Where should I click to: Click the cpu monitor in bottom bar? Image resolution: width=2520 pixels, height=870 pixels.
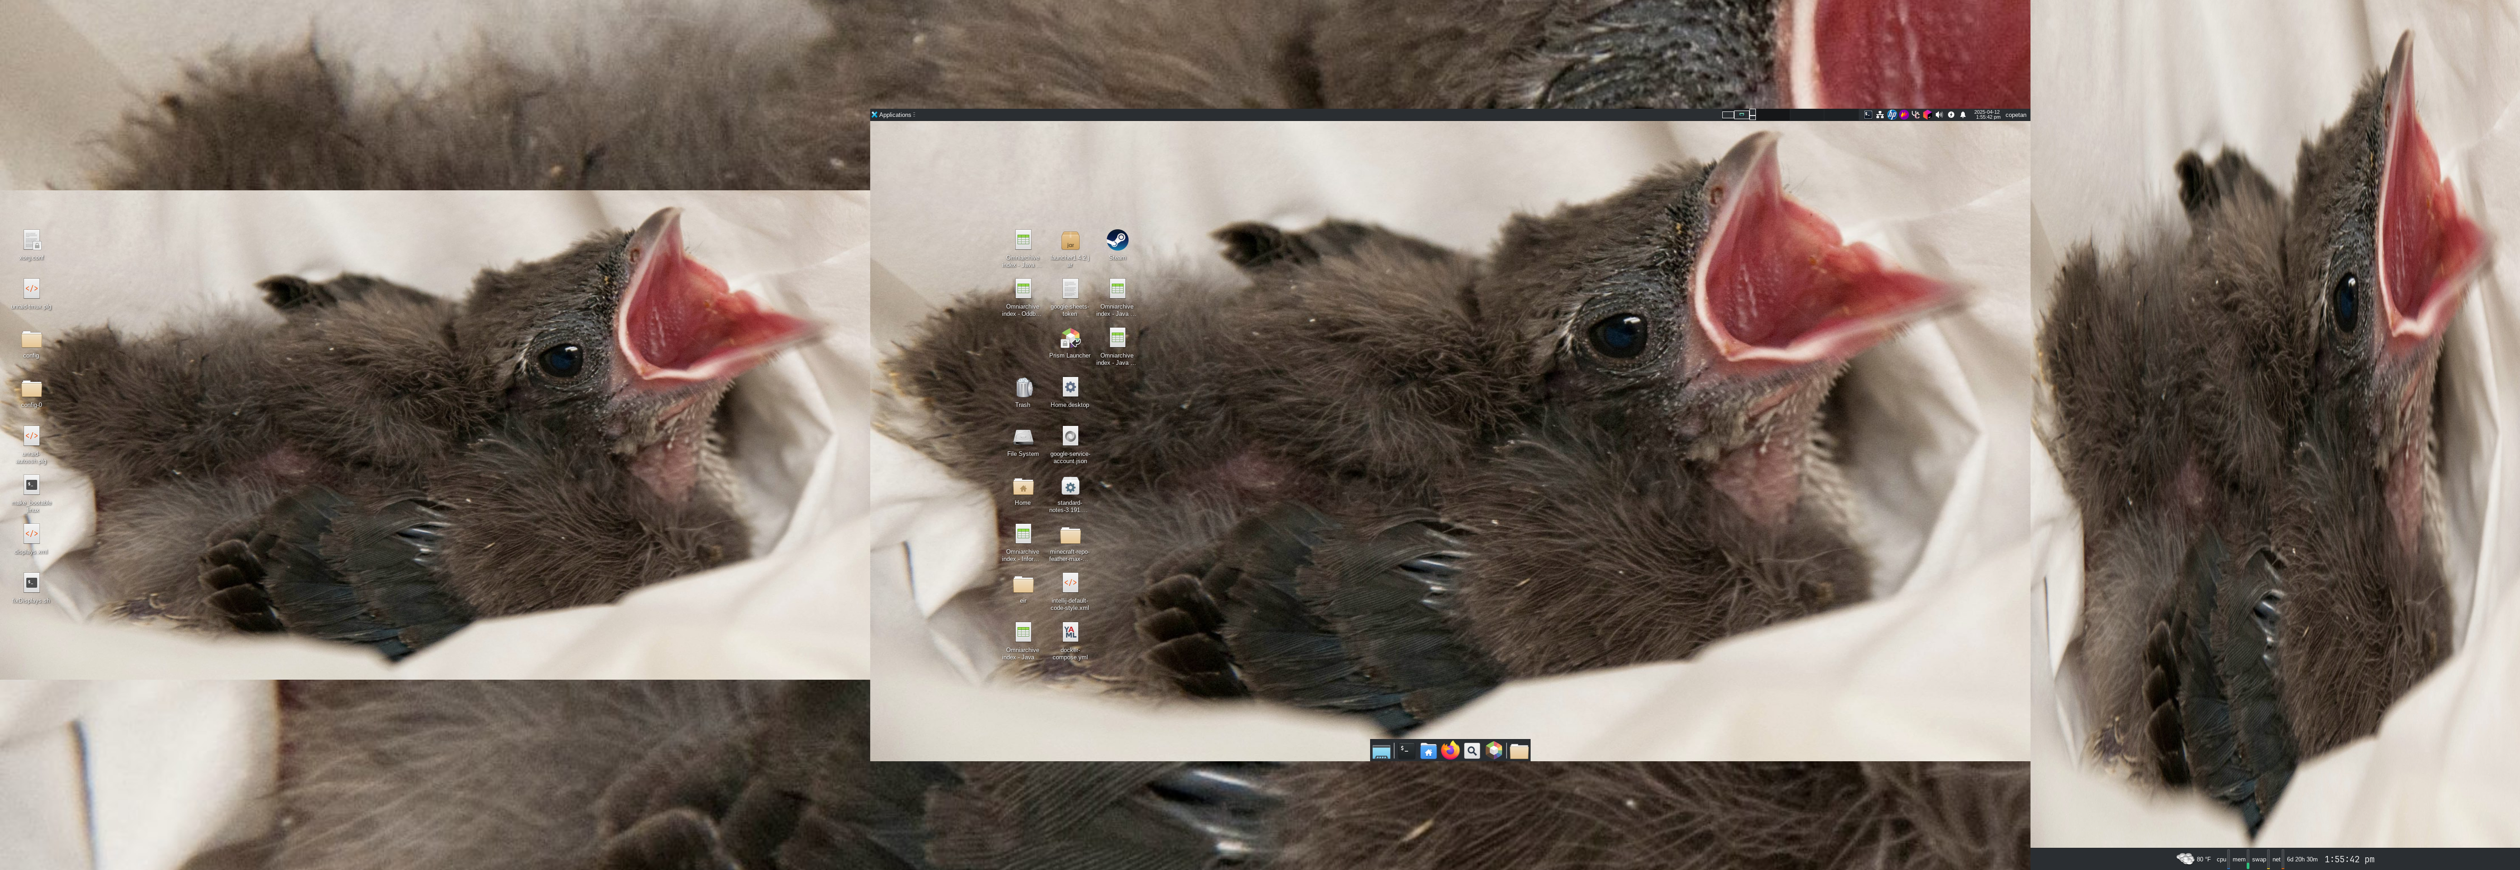(x=2224, y=859)
